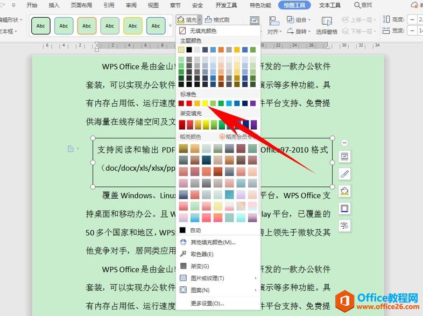Apply the yellow-outlined Abc shape style
423x316 pixels.
tap(133, 26)
